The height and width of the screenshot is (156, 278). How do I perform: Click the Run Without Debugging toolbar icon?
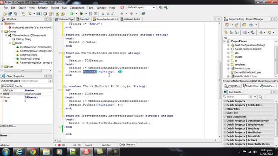tap(81, 13)
